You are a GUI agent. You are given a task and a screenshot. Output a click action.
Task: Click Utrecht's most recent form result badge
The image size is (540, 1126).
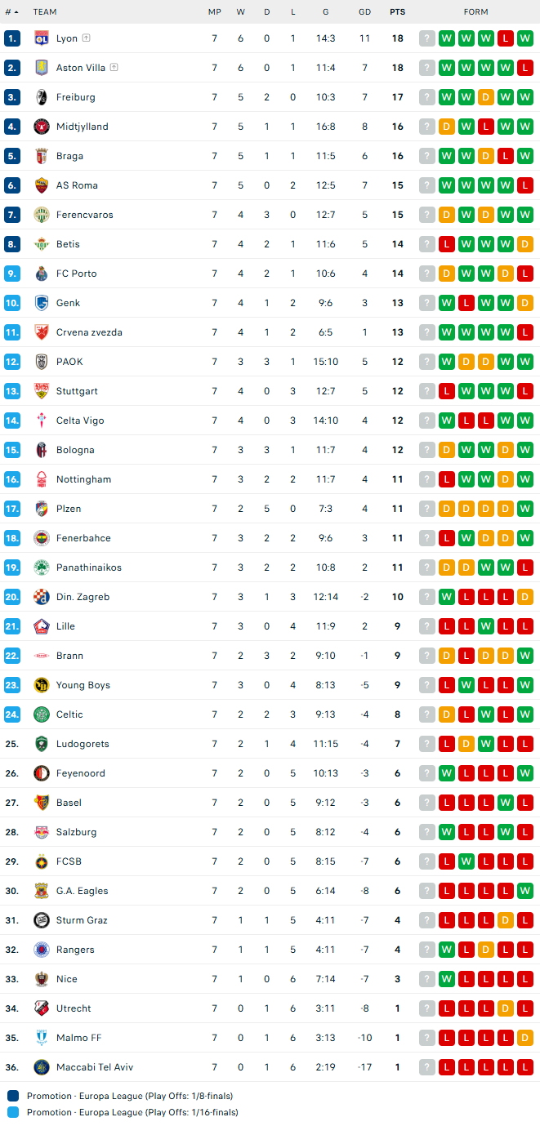pos(525,1008)
